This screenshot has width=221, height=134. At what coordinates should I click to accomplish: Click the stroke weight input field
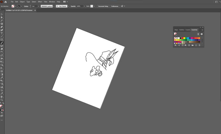coord(34,6)
